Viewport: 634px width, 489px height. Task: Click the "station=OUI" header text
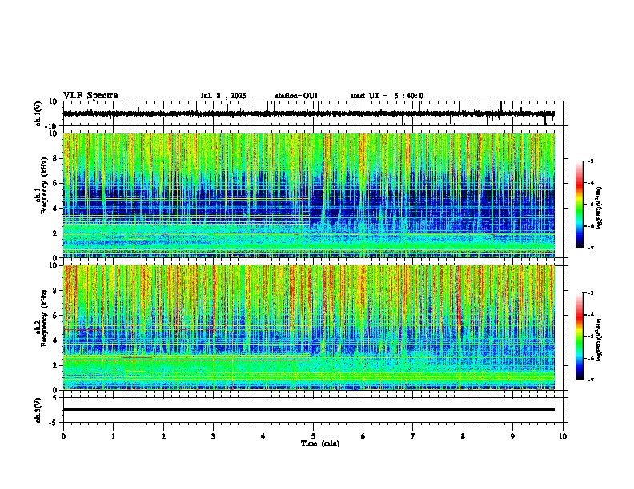pyautogui.click(x=296, y=96)
